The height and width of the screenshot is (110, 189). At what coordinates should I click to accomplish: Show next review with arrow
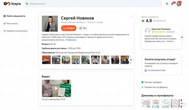(x=182, y=37)
